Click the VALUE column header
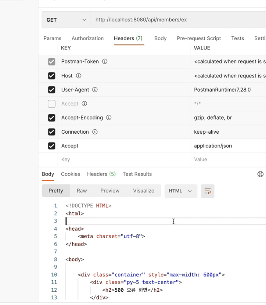This screenshot has height=305, width=266. click(202, 48)
